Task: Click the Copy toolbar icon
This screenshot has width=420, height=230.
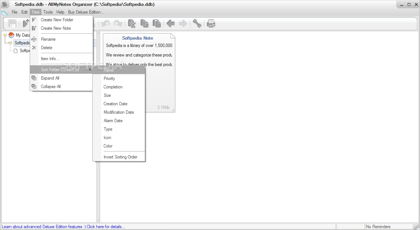Action: pos(144,23)
